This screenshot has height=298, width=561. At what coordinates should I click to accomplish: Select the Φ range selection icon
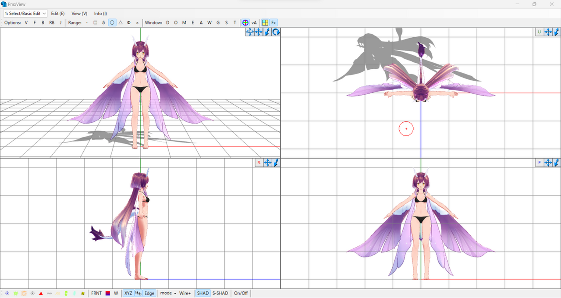pyautogui.click(x=129, y=23)
